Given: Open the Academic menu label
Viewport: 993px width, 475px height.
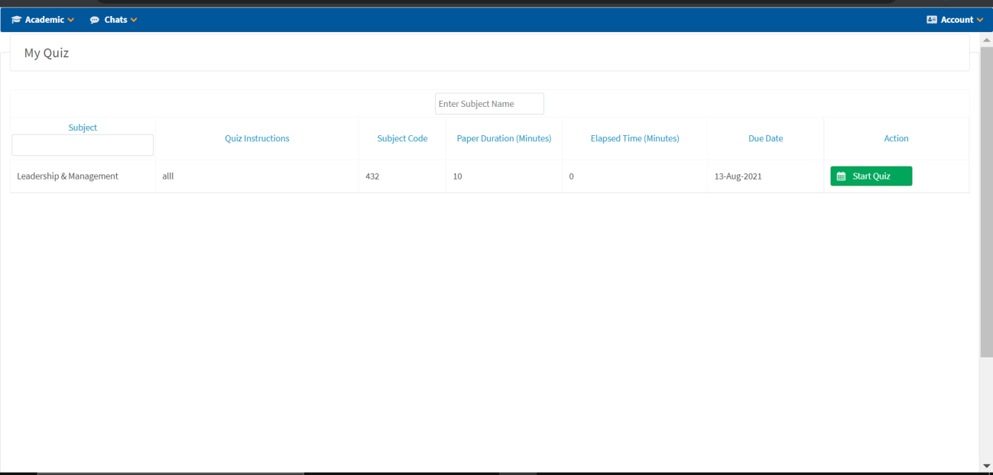Looking at the screenshot, I should 44,20.
